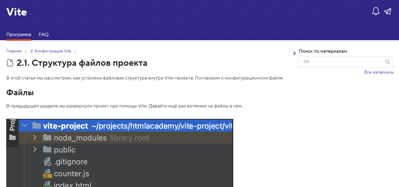Click the node_modules folder icon

click(x=47, y=138)
